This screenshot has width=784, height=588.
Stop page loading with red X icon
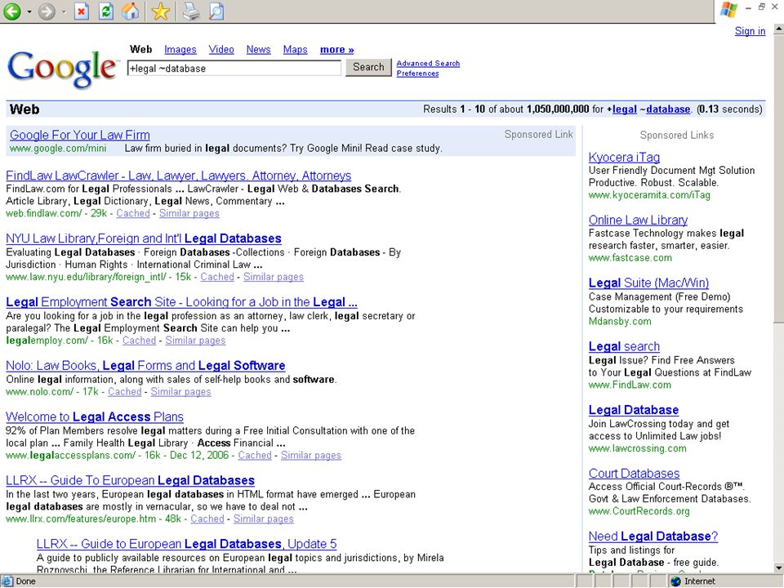(x=82, y=11)
